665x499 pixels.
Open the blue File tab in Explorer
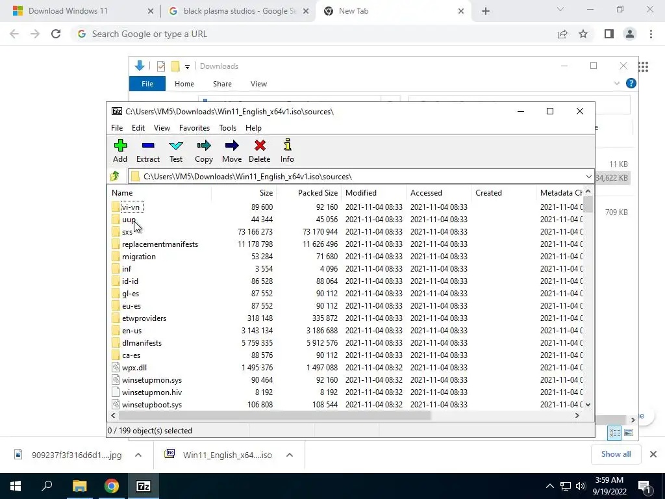(x=147, y=84)
